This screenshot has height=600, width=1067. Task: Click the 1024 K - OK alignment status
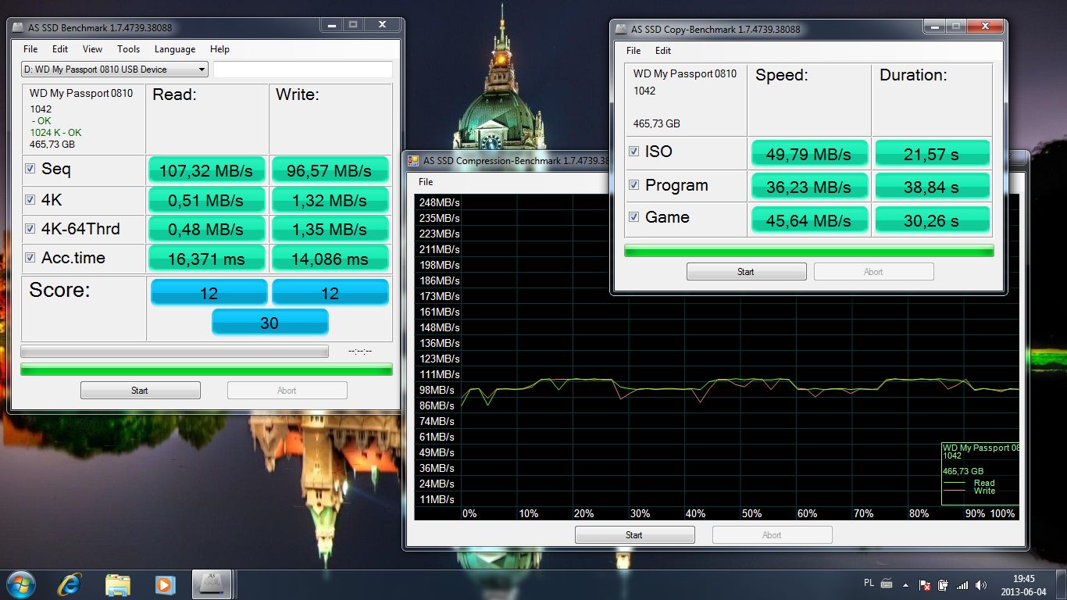[56, 133]
